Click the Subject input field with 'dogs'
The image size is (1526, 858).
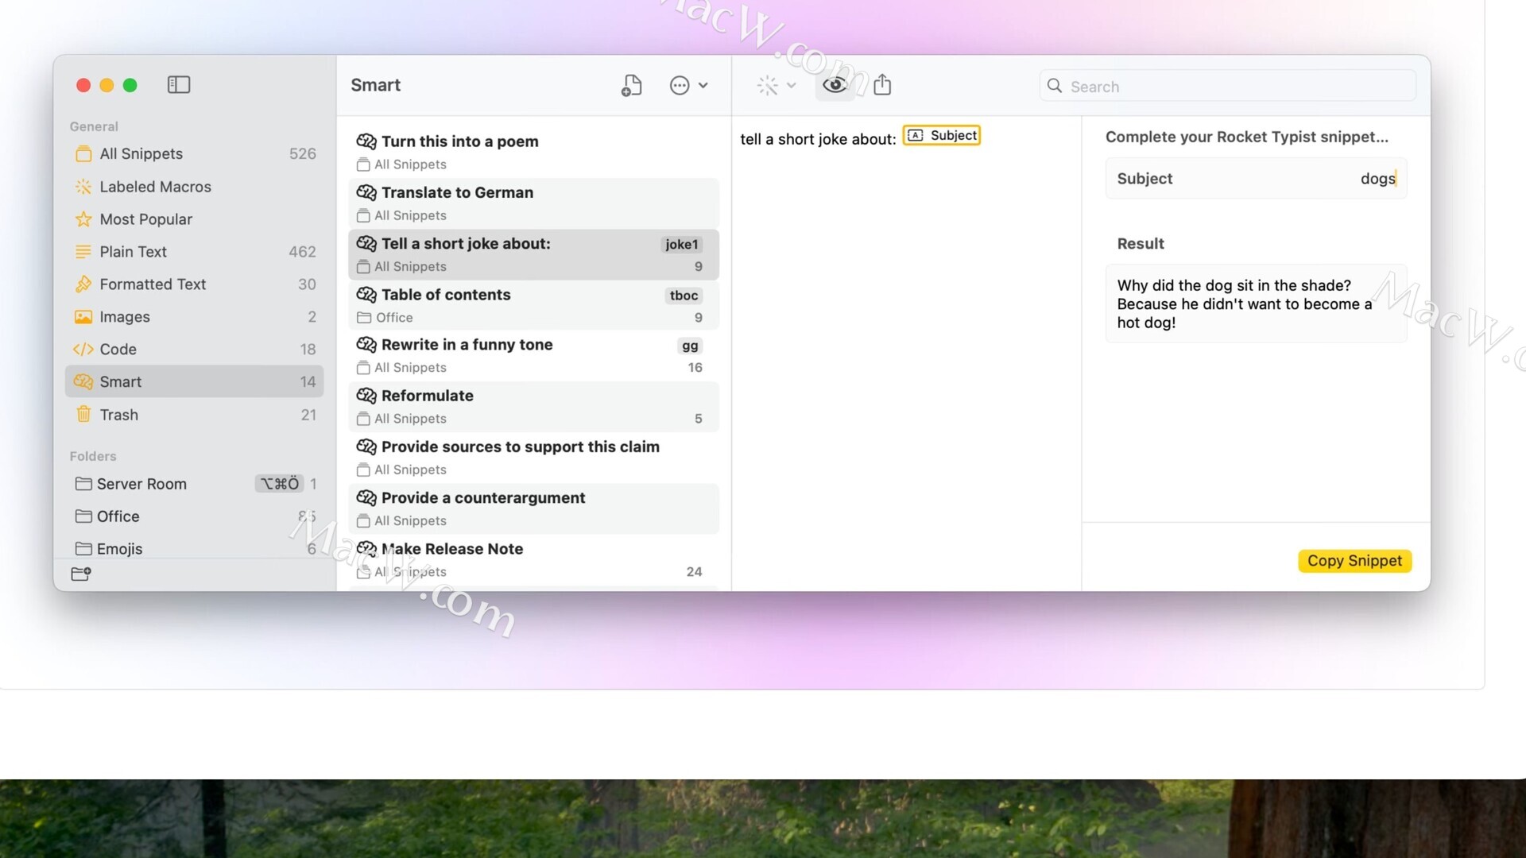[x=1256, y=179]
